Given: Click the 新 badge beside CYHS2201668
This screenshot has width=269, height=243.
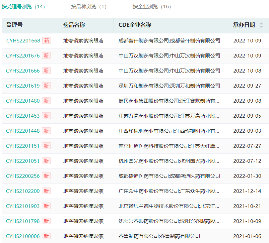Looking at the screenshot, I should coord(47,40).
